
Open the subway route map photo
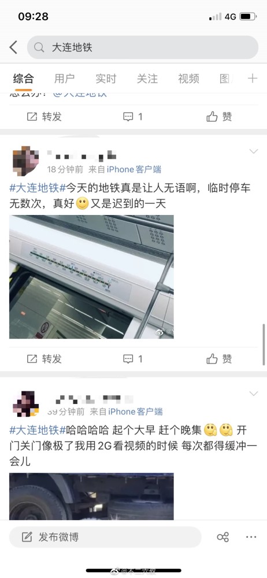click(x=91, y=277)
